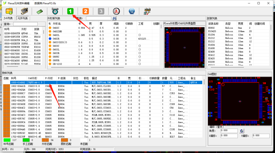This screenshot has height=153, width=275.
Task: Switch to the 元件列表 tab
Action: point(23,18)
